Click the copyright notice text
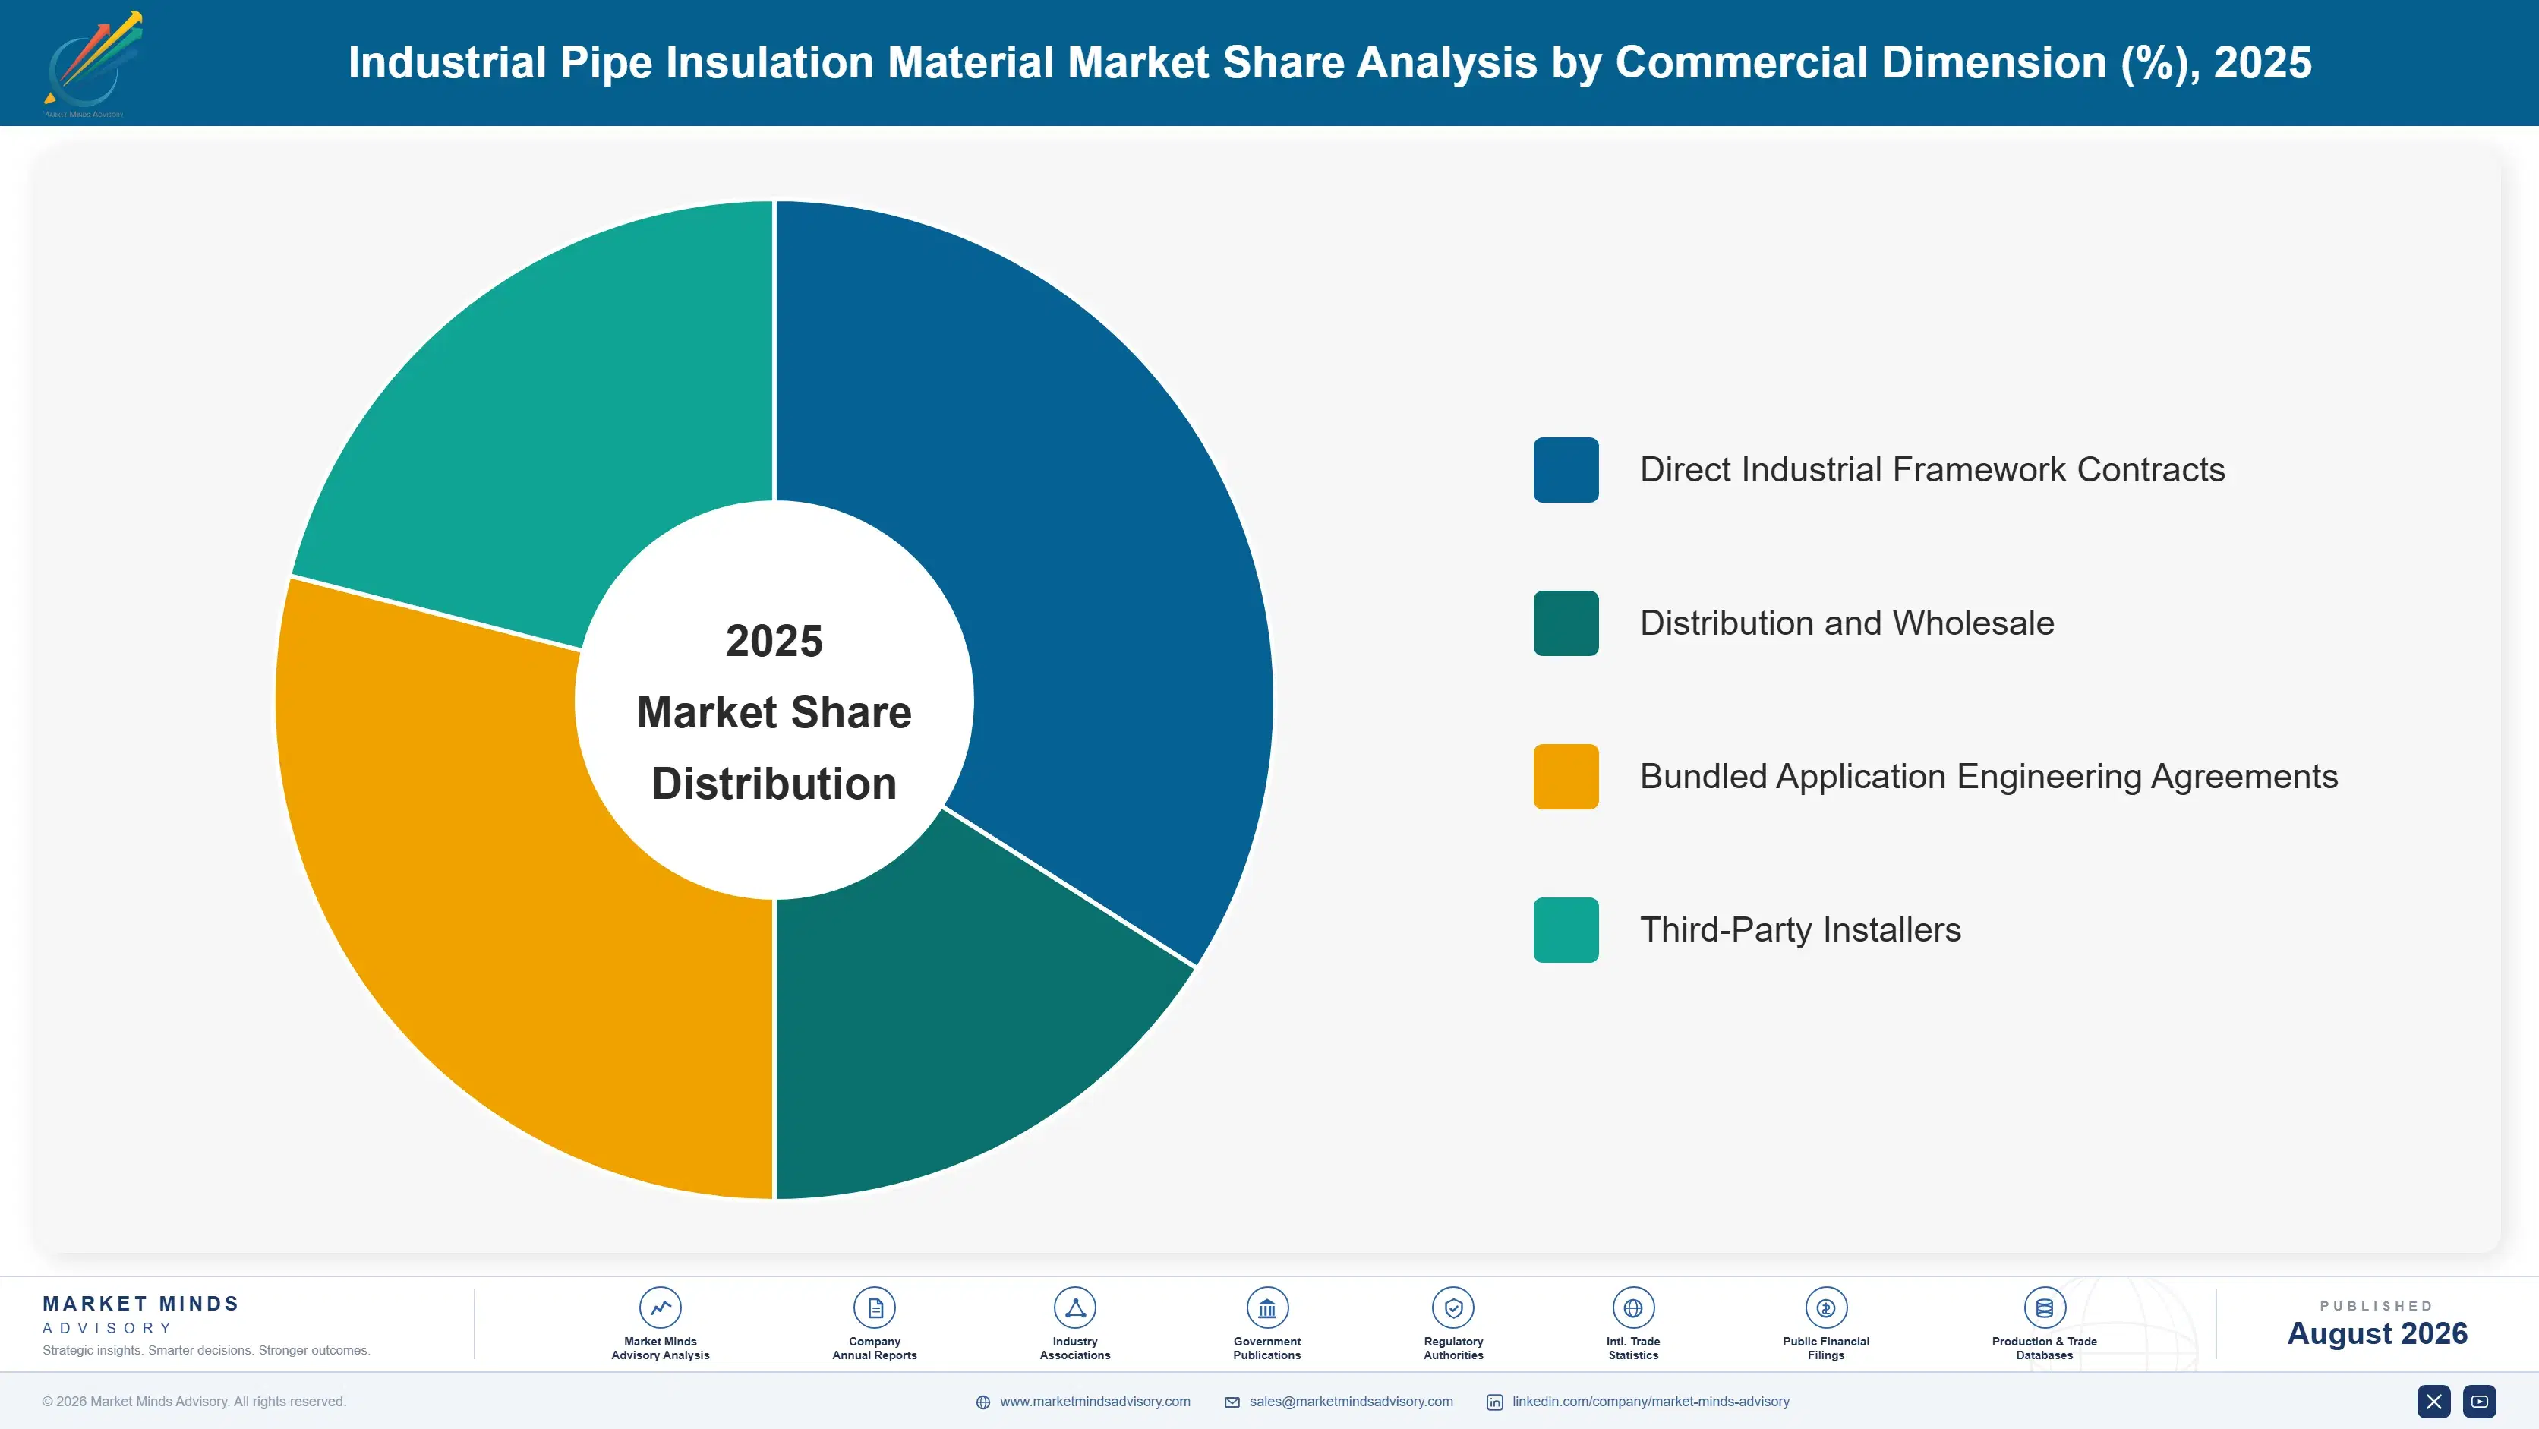2539x1429 pixels. [x=194, y=1402]
